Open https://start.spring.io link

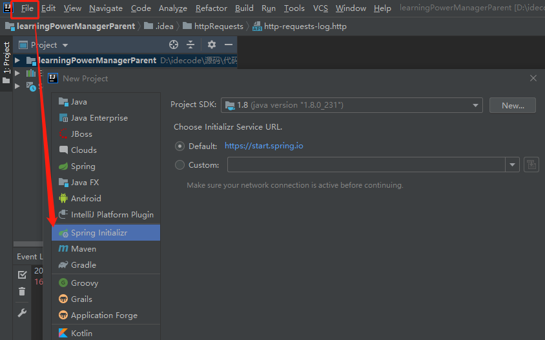coord(264,146)
